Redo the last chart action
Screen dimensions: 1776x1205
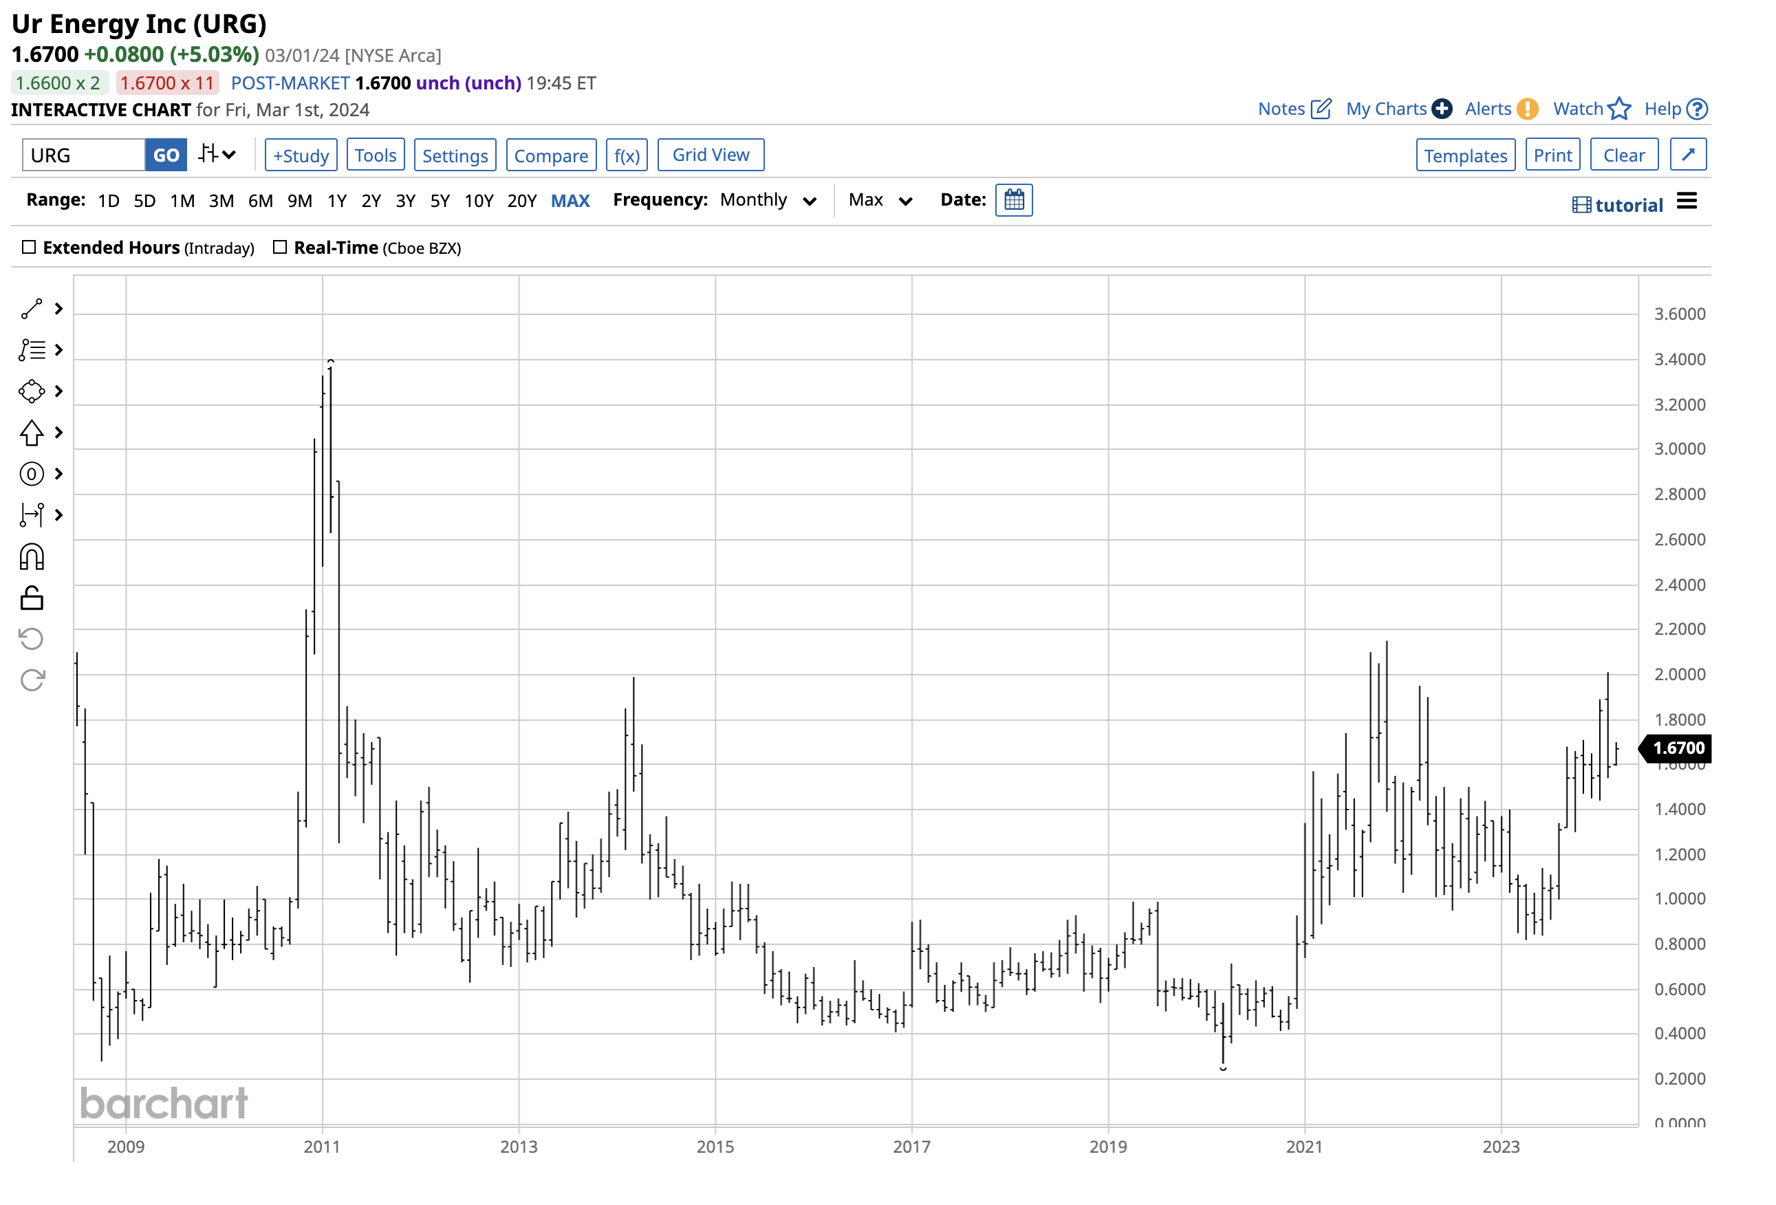click(33, 680)
